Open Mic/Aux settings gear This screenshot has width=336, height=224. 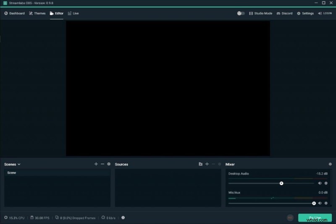tap(326, 203)
